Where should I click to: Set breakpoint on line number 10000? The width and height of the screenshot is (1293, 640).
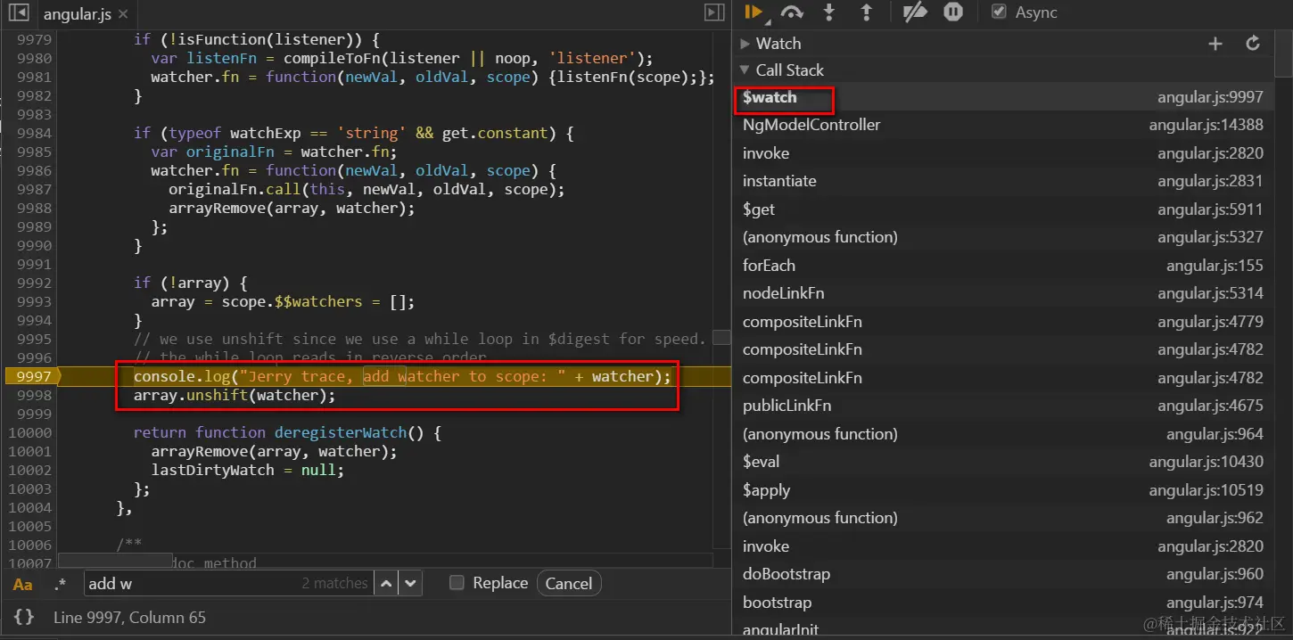tap(29, 432)
